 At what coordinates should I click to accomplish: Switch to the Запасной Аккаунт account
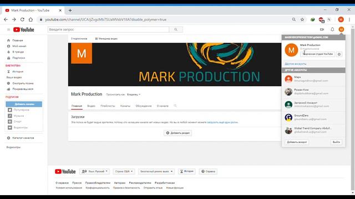pos(313,104)
